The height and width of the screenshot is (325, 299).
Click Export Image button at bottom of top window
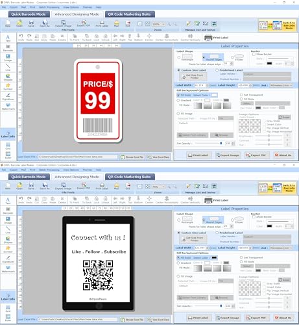[x=228, y=155]
